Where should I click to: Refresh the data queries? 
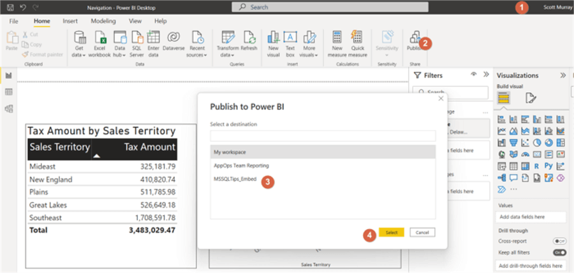[249, 41]
